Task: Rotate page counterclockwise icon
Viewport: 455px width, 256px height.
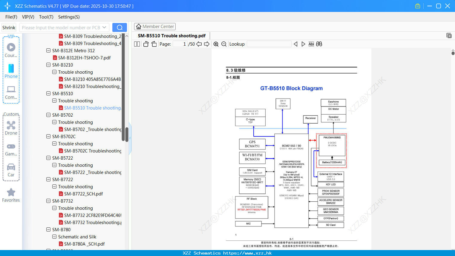Action: tap(146, 44)
